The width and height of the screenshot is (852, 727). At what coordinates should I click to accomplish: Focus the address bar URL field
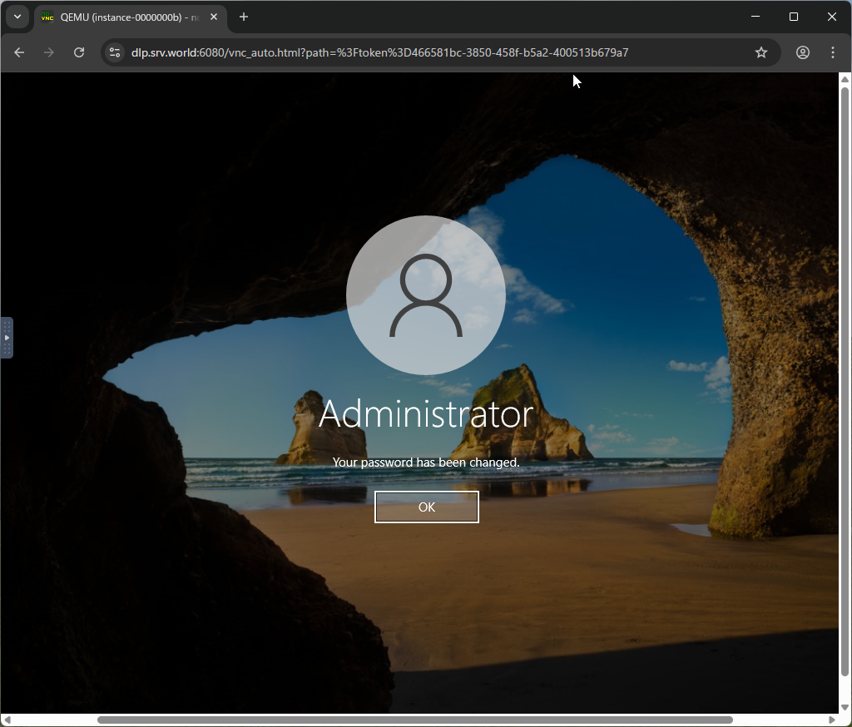(416, 52)
